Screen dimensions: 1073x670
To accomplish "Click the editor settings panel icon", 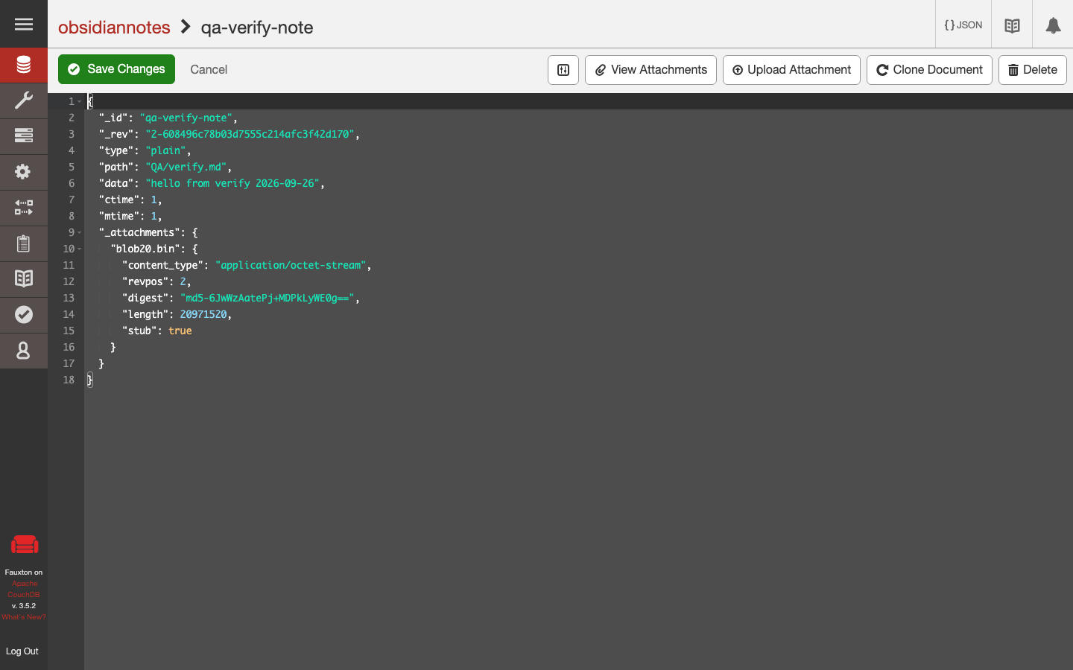I will coord(563,70).
